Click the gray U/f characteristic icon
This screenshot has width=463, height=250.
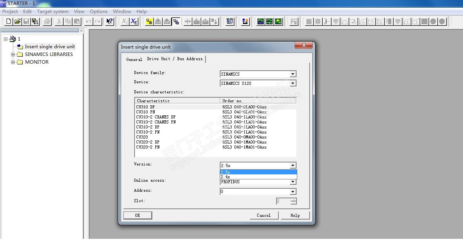click(x=380, y=21)
